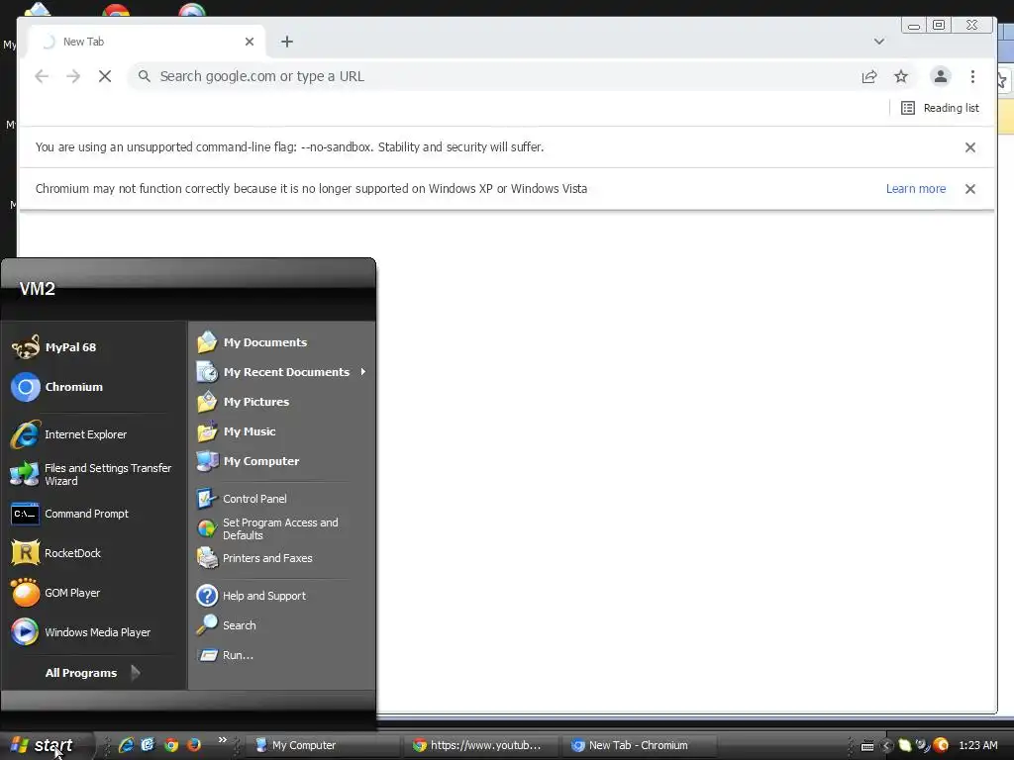Launch Chrome from the quick launch bar

tap(171, 745)
